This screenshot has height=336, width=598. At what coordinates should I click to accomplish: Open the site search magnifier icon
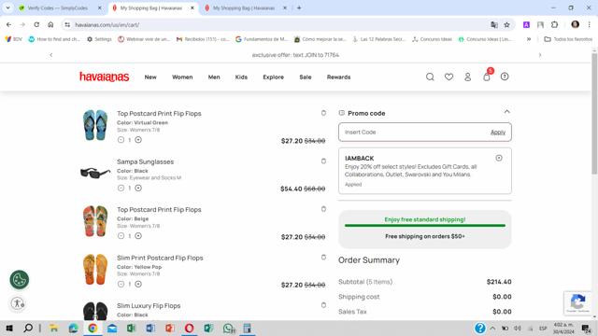pos(430,77)
